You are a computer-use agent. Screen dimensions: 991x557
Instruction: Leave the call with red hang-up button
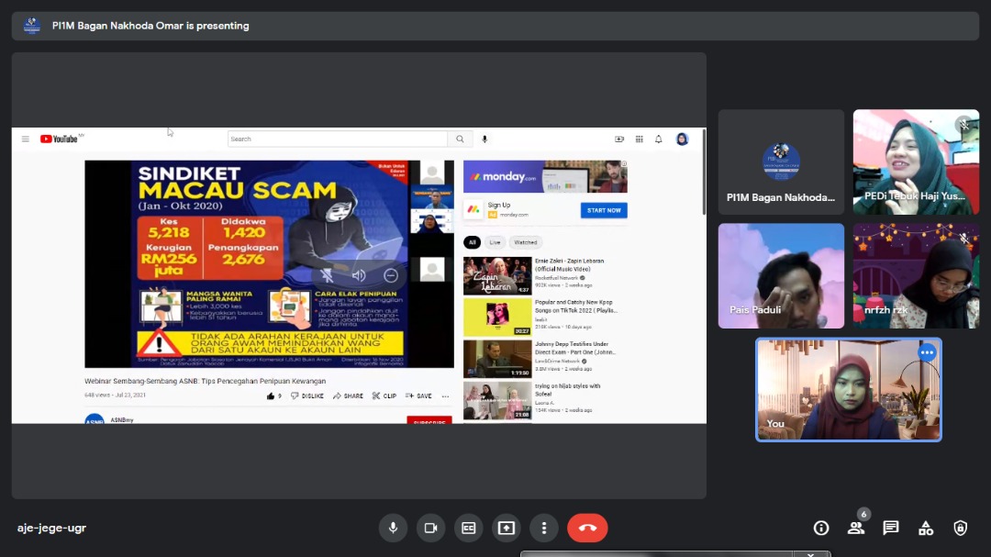587,528
